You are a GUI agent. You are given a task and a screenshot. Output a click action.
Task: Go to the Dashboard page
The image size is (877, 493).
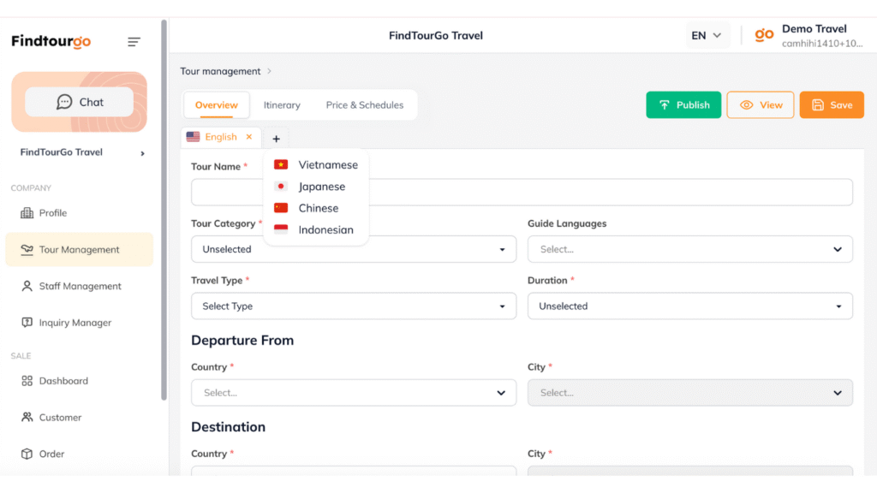coord(63,381)
